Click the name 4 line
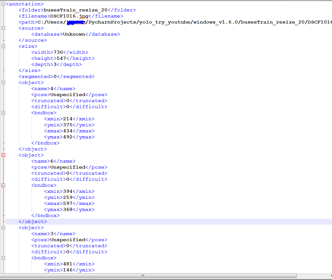 tap(53, 89)
